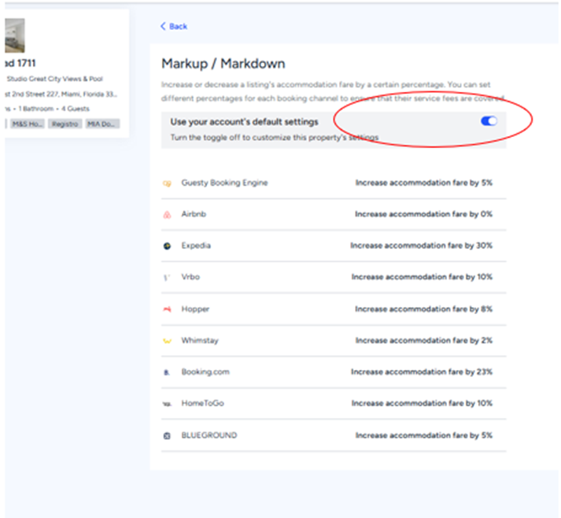
Task: Click Vrbo's increase by 10% value
Action: pos(422,277)
